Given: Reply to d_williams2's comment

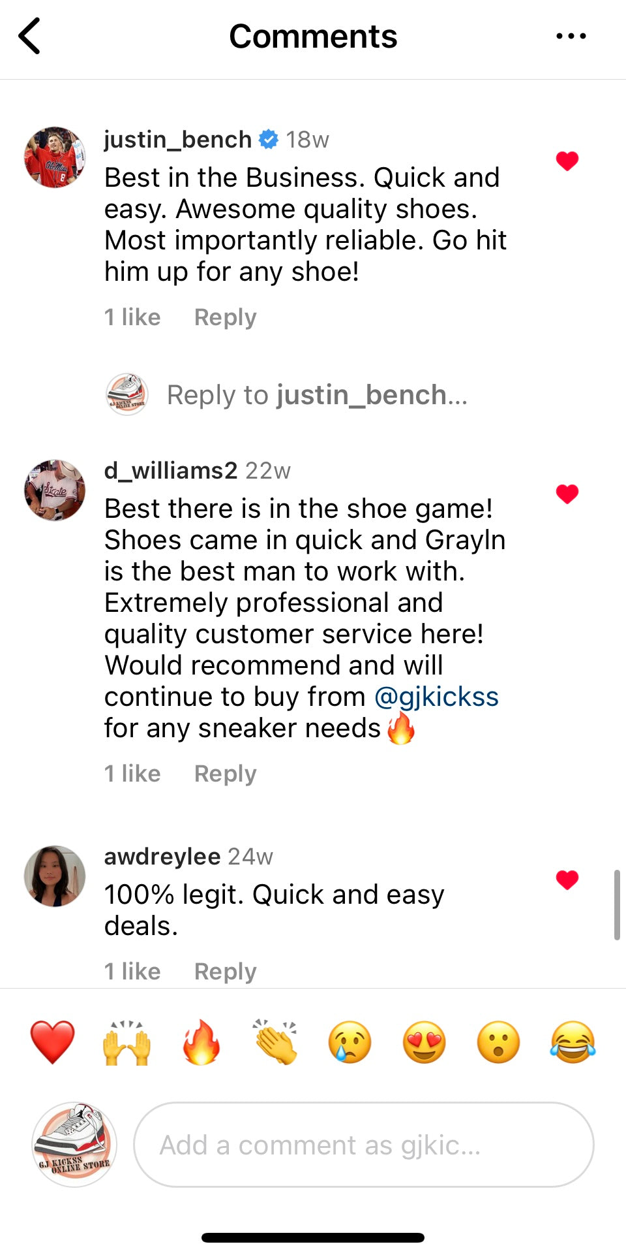Looking at the screenshot, I should coord(225,774).
